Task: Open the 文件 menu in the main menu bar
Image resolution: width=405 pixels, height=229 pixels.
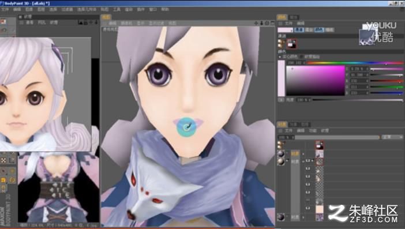Action: (x=5, y=9)
